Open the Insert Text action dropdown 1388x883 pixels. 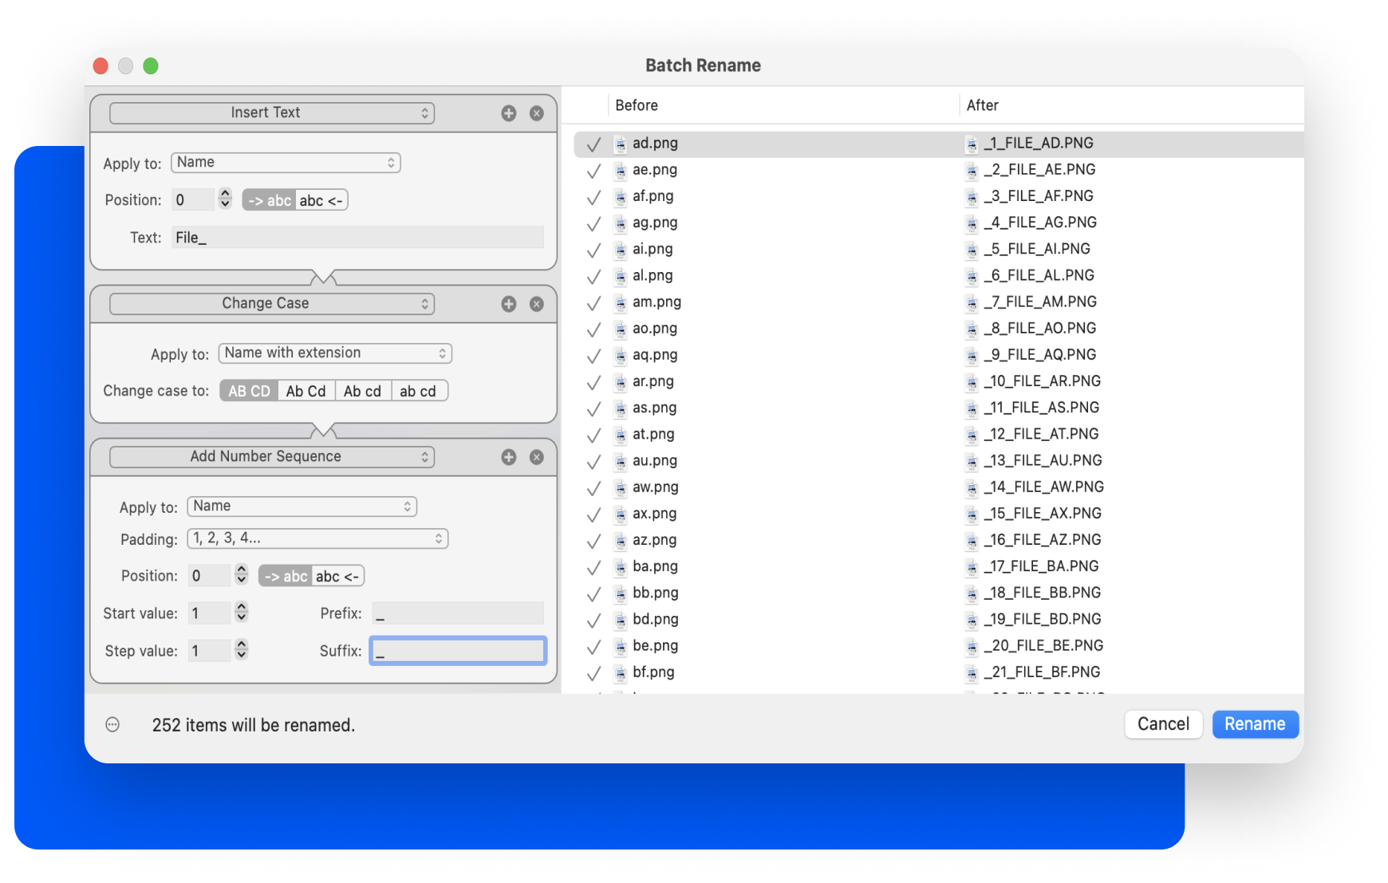(x=271, y=113)
